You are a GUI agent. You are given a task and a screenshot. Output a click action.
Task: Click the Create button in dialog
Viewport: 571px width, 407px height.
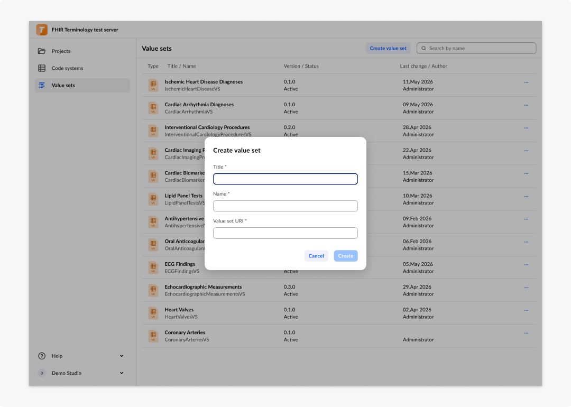point(346,256)
